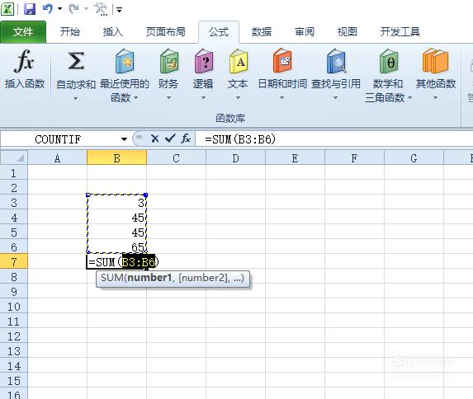Open the undo history dropdown arrow
The image size is (473, 399).
coord(59,9)
